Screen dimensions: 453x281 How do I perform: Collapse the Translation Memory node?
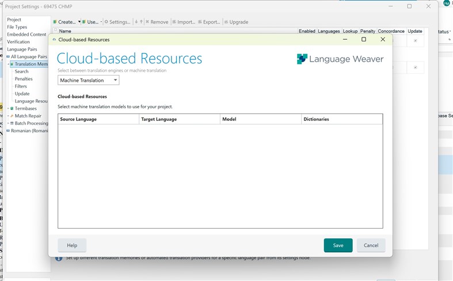tap(8, 64)
